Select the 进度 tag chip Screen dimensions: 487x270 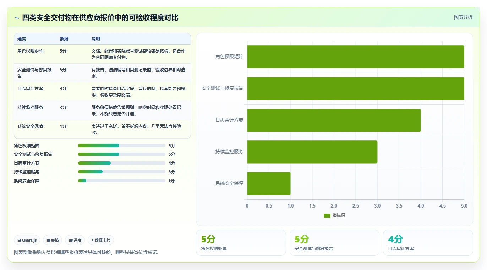(75, 240)
